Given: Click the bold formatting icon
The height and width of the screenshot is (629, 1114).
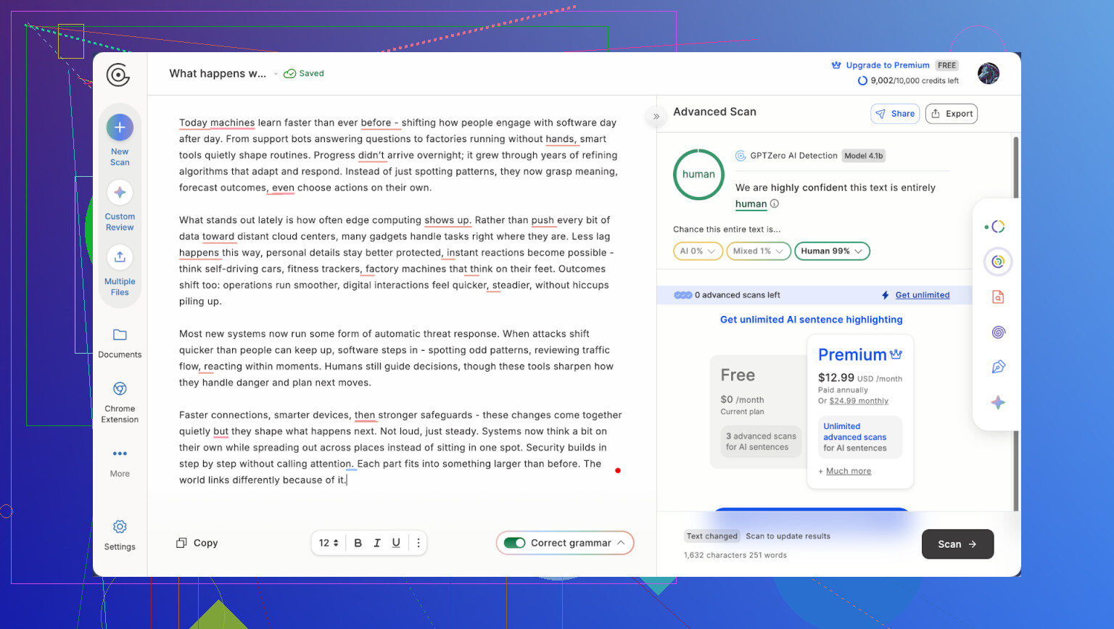Looking at the screenshot, I should [x=358, y=543].
